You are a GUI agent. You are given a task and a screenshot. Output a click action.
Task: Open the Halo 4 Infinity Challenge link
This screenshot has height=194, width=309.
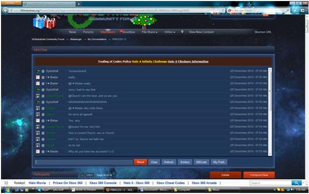pyautogui.click(x=149, y=61)
